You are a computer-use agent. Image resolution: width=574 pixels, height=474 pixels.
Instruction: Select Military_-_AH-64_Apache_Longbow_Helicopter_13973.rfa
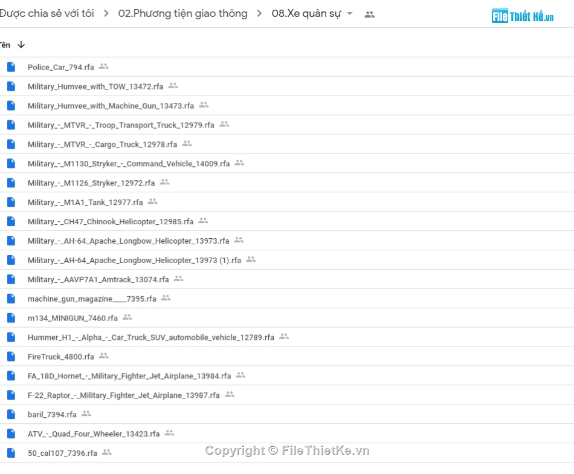click(129, 241)
